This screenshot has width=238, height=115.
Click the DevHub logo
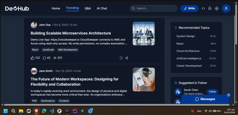pos(17,9)
